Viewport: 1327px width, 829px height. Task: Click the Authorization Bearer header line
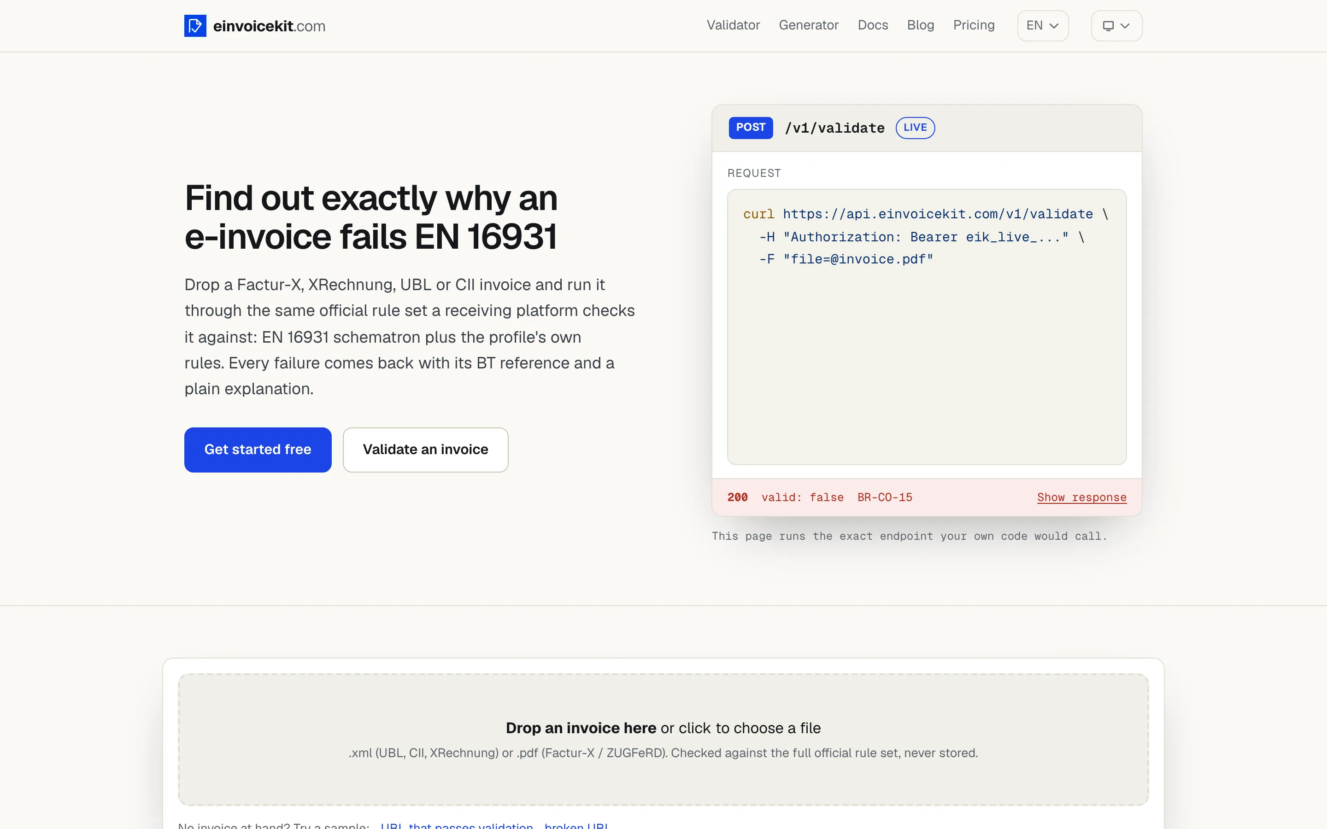(921, 237)
